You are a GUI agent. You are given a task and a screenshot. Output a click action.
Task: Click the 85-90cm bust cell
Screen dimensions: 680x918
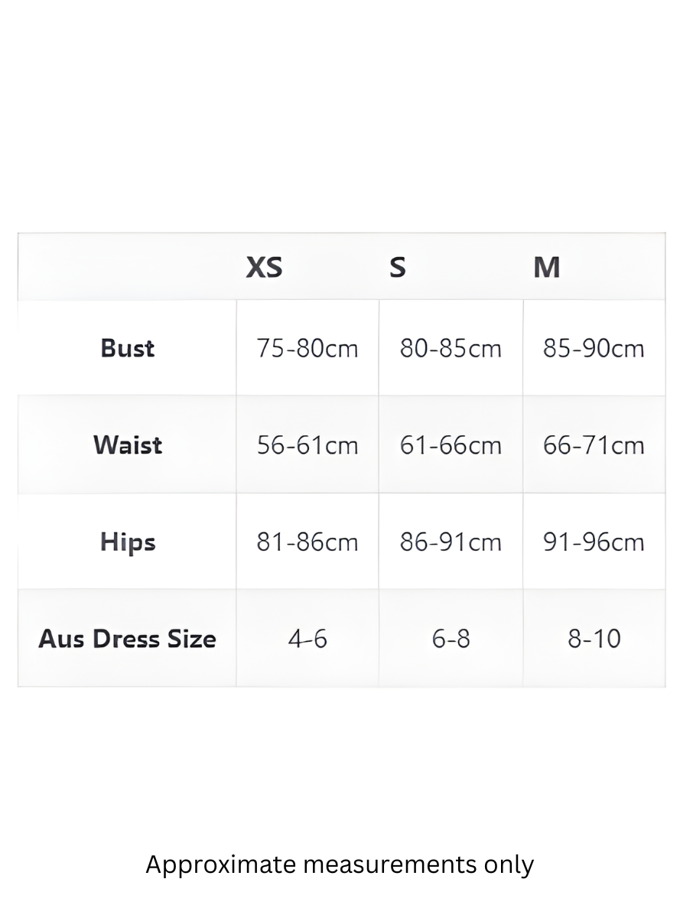[594, 348]
